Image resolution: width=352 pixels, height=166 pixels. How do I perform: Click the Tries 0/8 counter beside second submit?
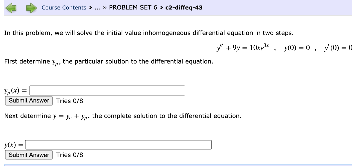(69, 155)
